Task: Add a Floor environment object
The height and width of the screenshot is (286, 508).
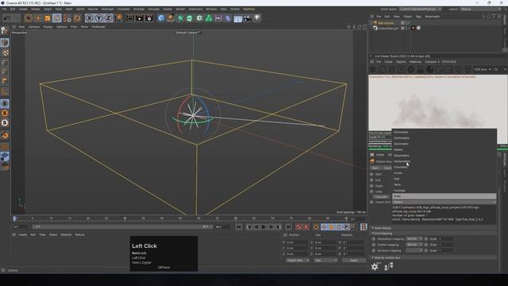Action: tap(238, 18)
